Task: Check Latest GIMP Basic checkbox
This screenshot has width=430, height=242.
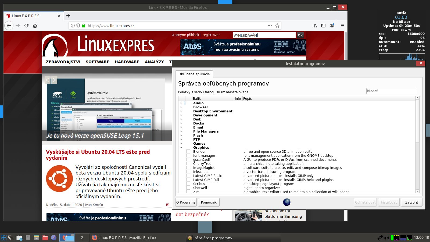Action: [188, 176]
